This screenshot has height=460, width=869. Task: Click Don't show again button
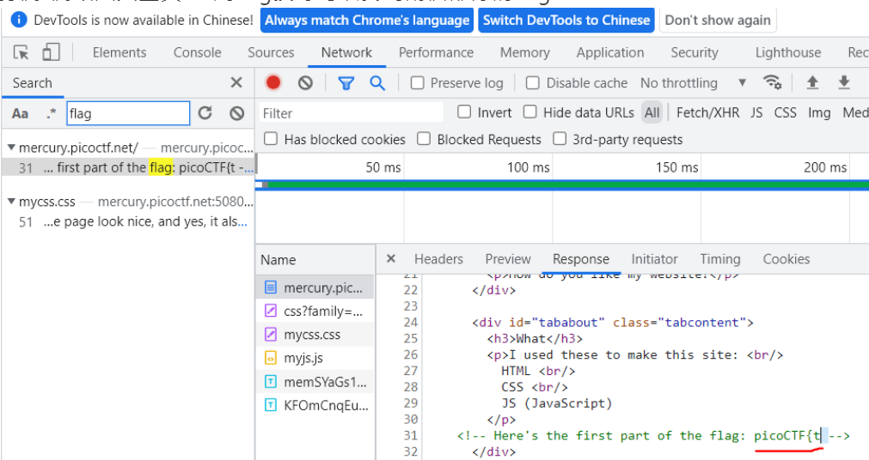click(718, 20)
